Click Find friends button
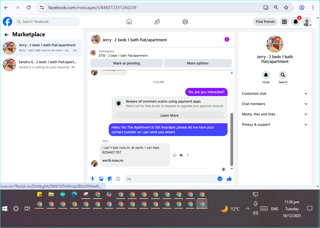Viewport: 320px width, 228px height. click(x=265, y=22)
